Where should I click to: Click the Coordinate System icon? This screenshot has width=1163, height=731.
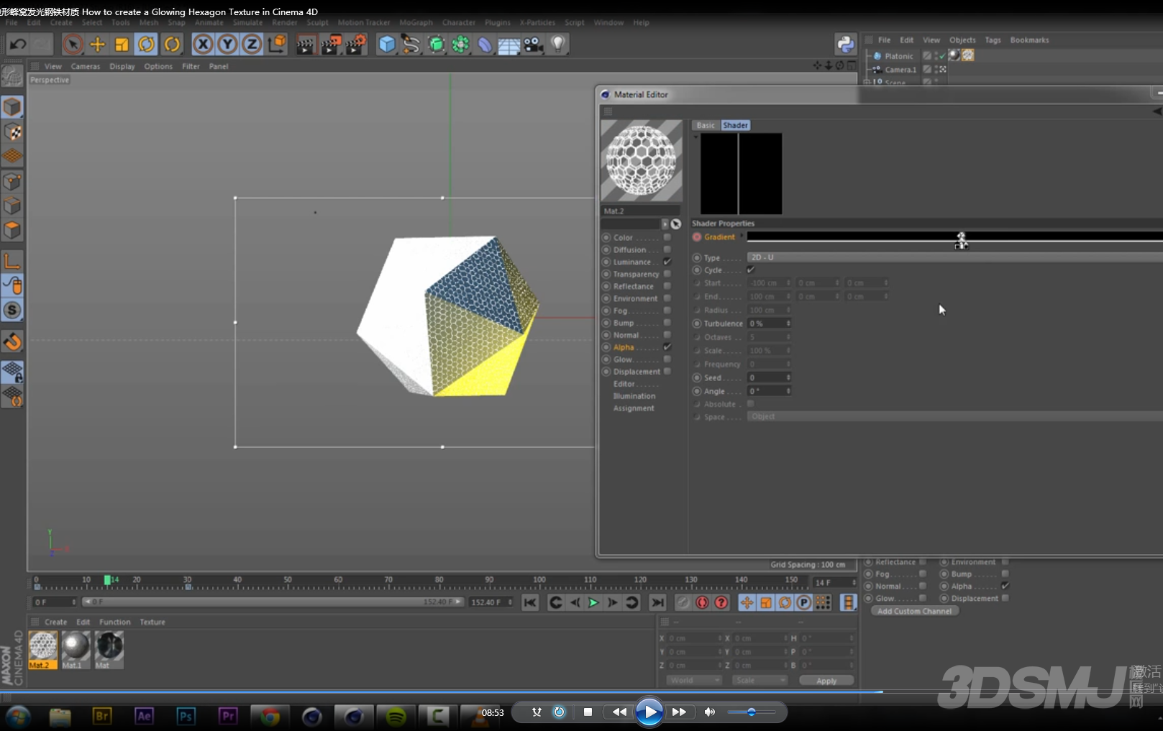pyautogui.click(x=276, y=45)
